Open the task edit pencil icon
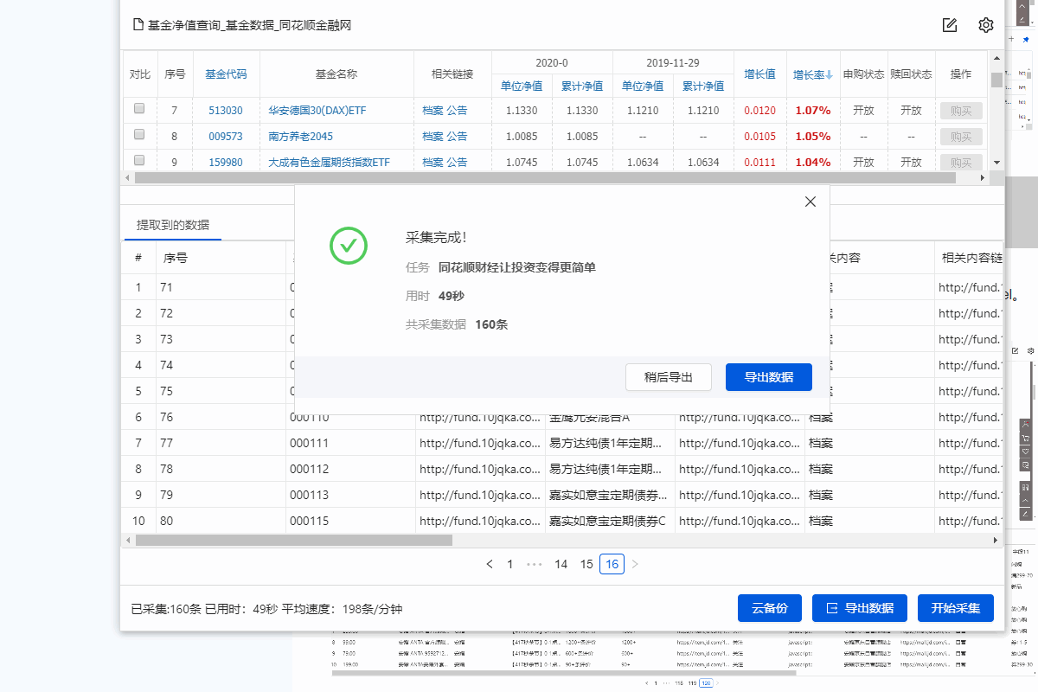The width and height of the screenshot is (1038, 692). pos(950,25)
